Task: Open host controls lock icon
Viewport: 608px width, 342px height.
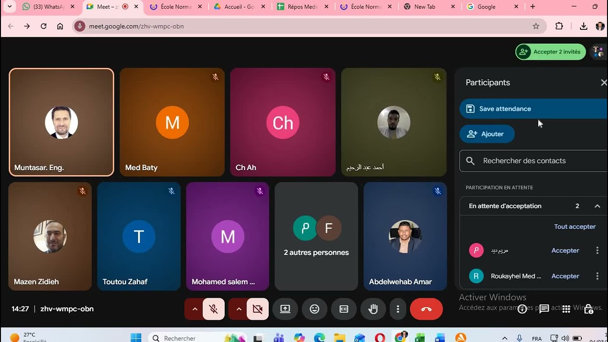Action: 588,309
